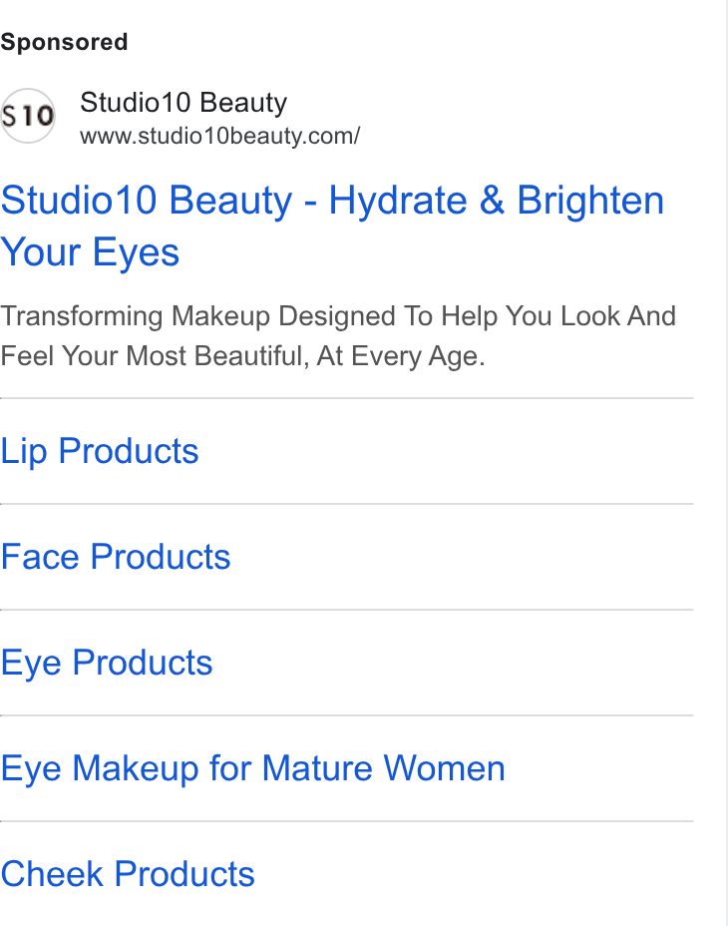728x926 pixels.
Task: Open the Cheek Products sitelink
Action: (128, 874)
